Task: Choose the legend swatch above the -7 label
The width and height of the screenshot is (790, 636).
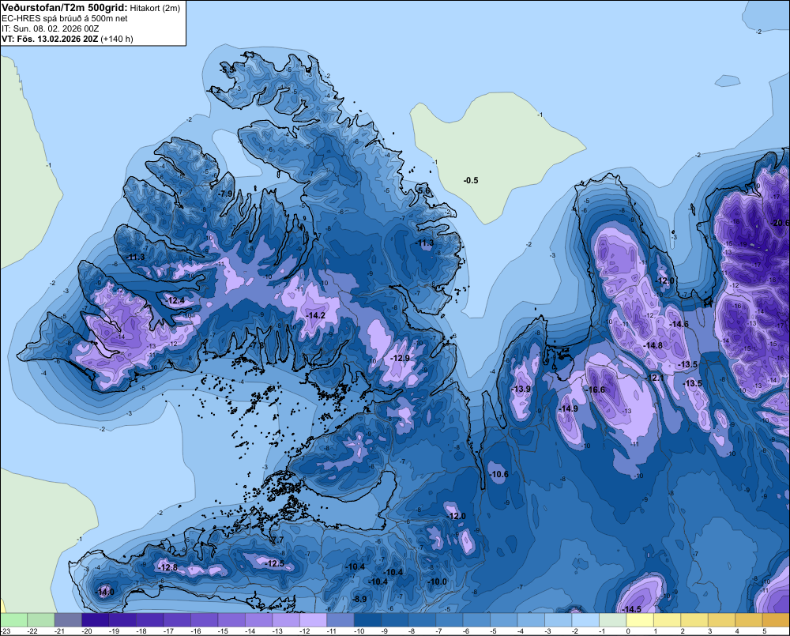Action: tap(449, 620)
